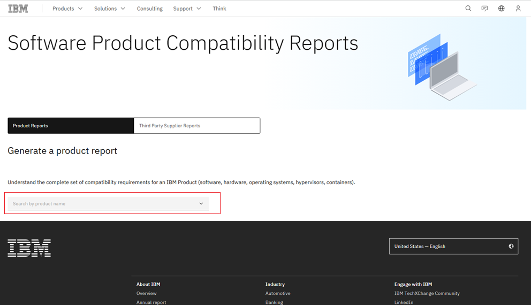Click the laptop illustration in banner

point(442,67)
